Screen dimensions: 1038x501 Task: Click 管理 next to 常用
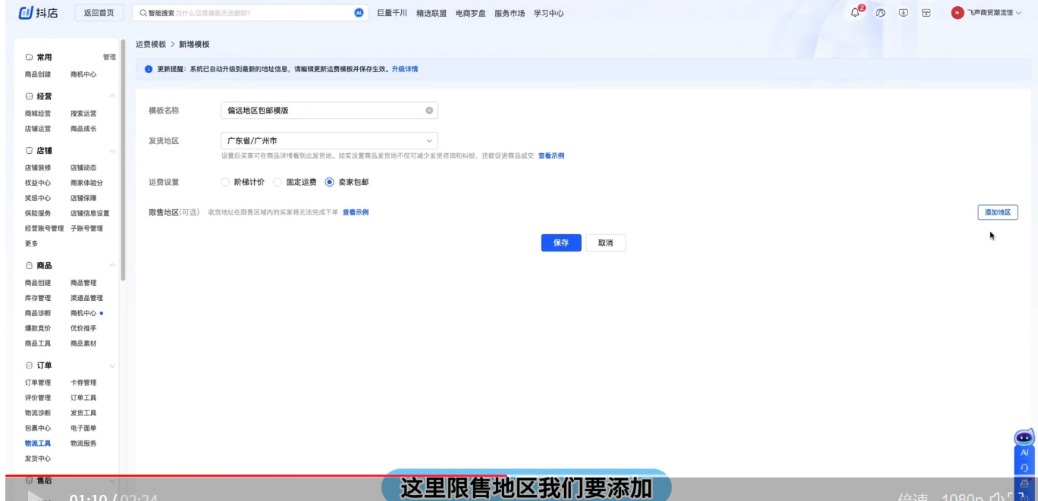[109, 58]
